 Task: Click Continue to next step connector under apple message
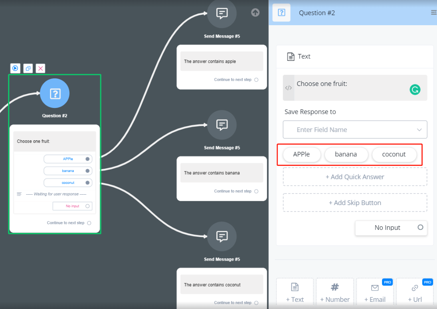(256, 80)
